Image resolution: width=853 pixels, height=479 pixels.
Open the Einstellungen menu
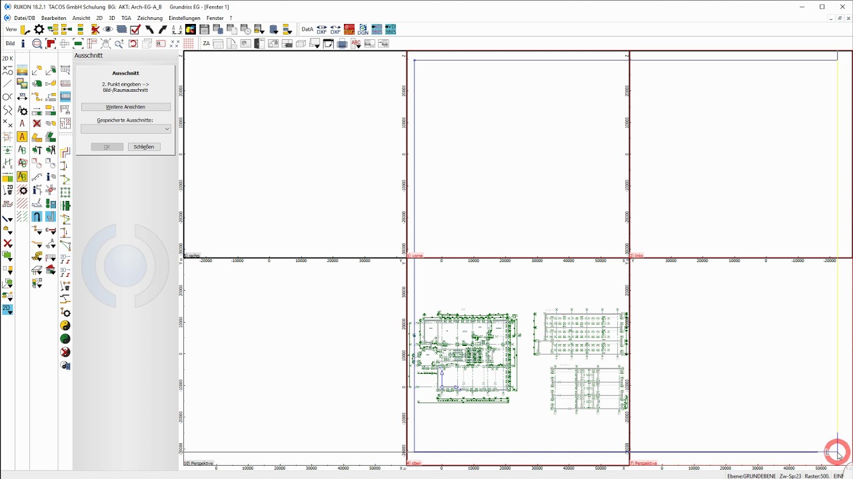tap(185, 18)
